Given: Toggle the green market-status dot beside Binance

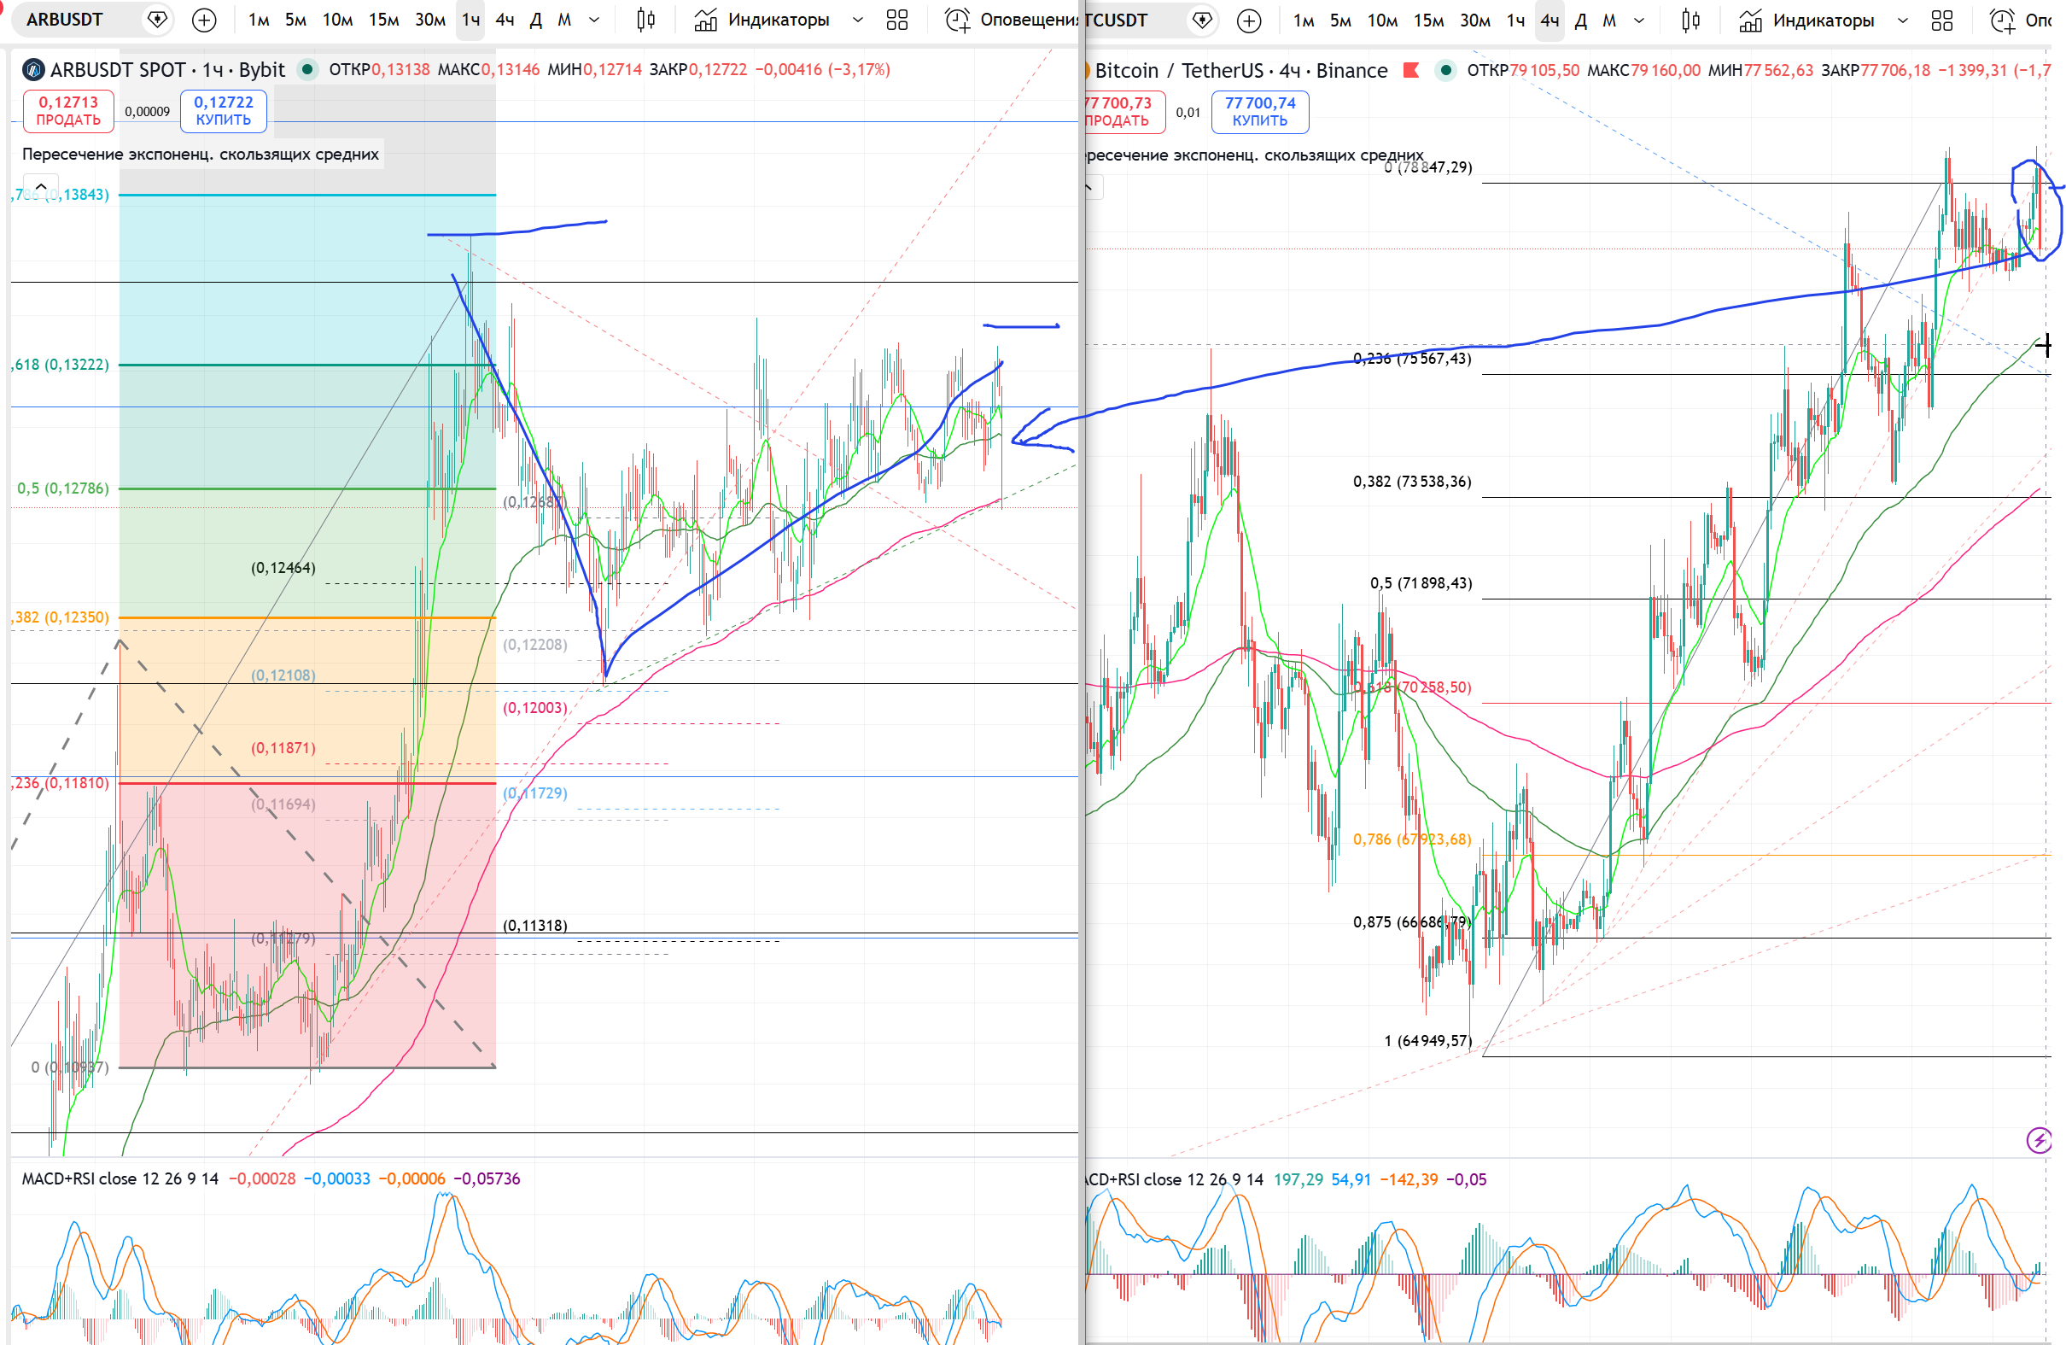Looking at the screenshot, I should (1445, 70).
